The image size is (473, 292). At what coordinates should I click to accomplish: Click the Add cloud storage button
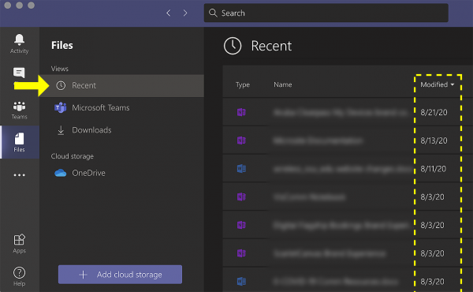[x=120, y=275]
